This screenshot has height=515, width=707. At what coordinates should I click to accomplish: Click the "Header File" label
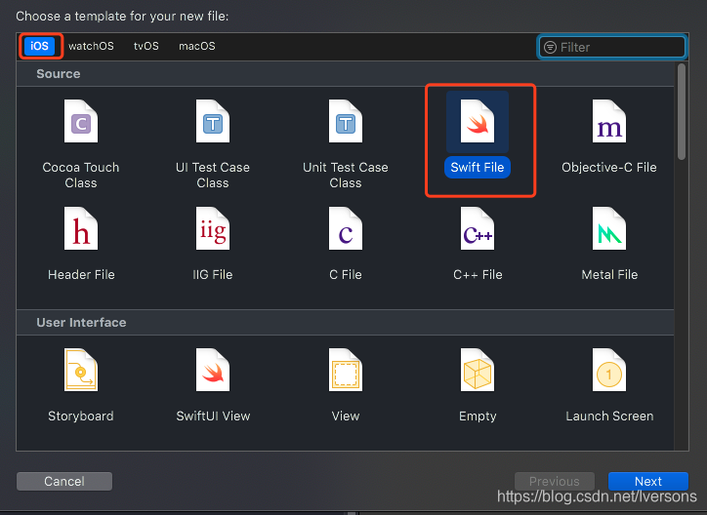point(81,275)
